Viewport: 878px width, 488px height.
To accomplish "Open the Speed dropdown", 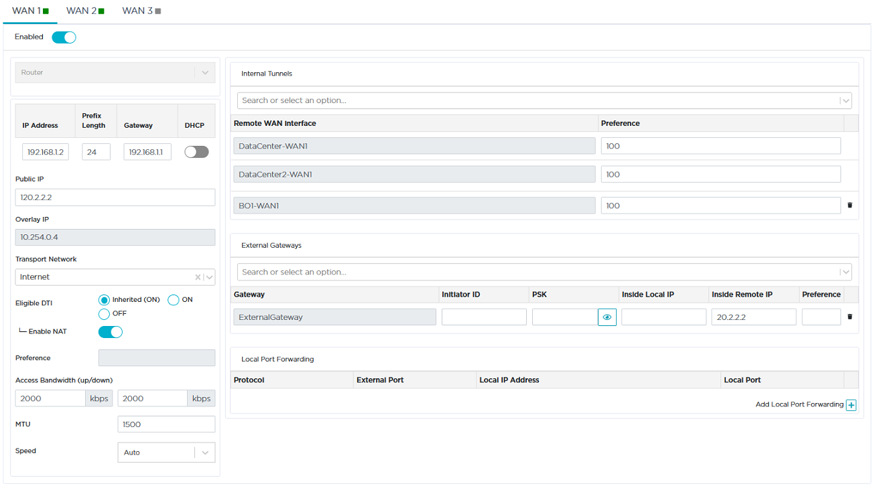I will point(205,453).
